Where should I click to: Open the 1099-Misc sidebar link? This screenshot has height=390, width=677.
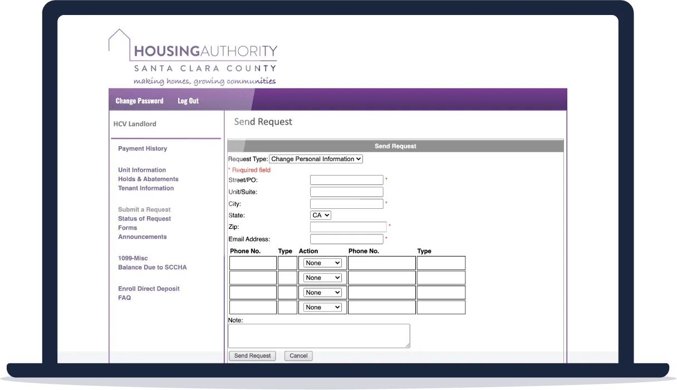[133, 258]
